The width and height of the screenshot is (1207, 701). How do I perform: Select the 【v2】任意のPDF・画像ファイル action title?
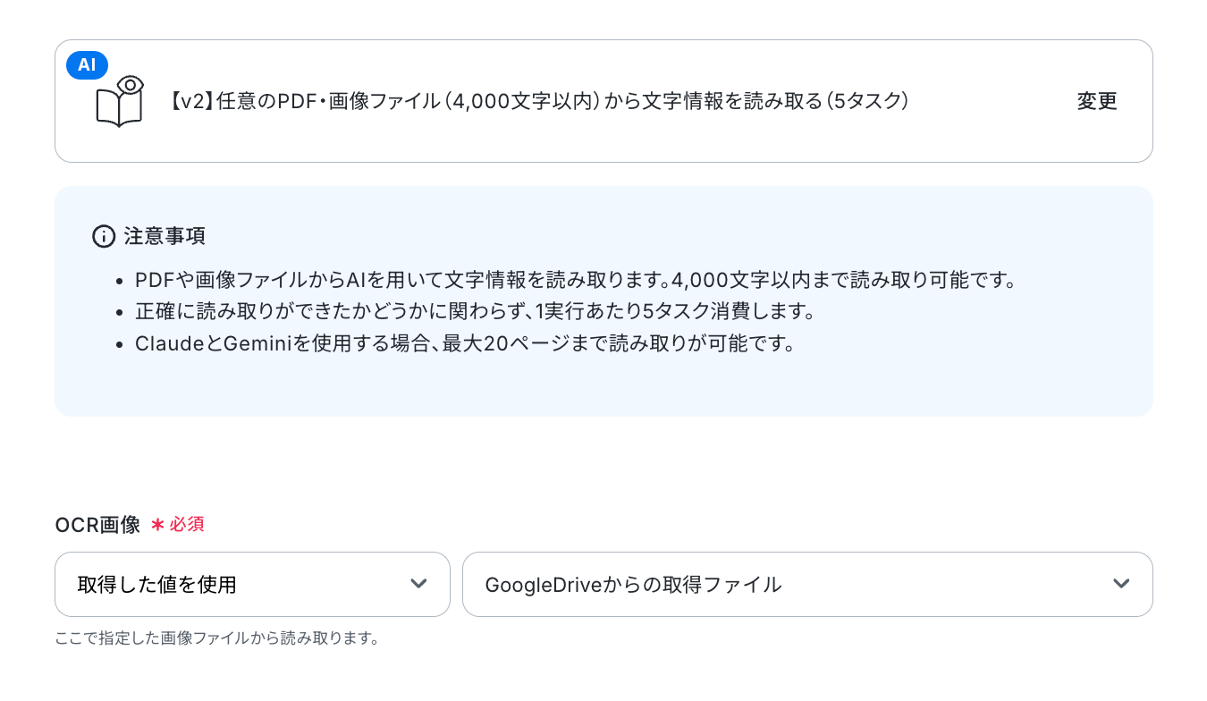point(538,101)
